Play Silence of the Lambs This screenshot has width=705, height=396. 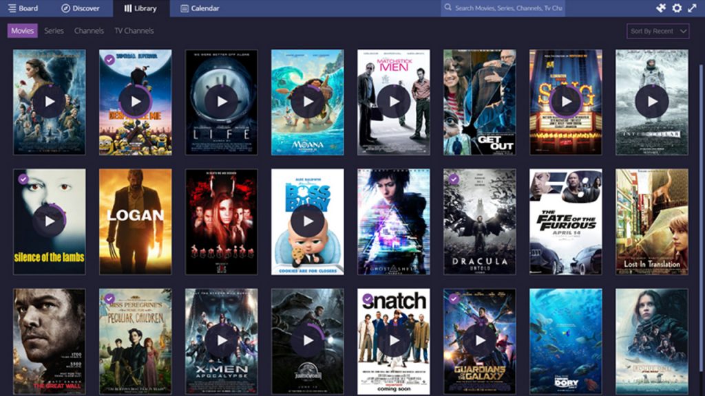pyautogui.click(x=50, y=221)
